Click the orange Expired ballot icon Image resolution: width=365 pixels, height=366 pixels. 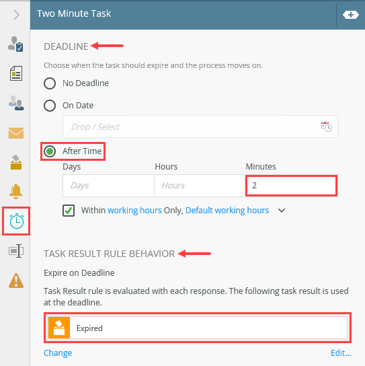59,328
